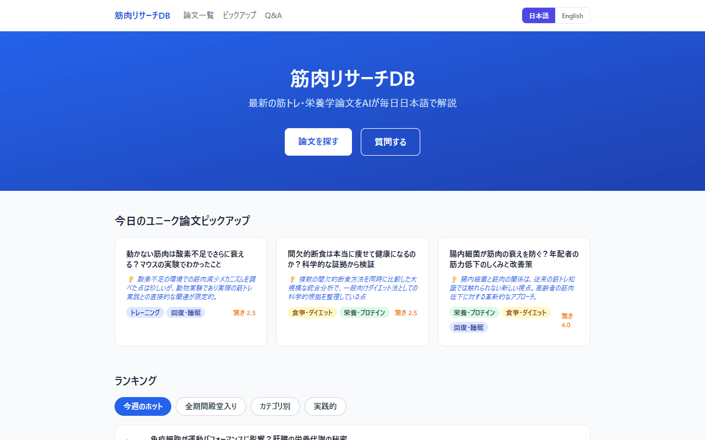Open card about 間欠的断食は本当に痩せて
The image size is (705, 440).
352,291
